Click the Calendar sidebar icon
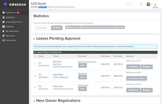The image size is (162, 104). tap(4, 27)
